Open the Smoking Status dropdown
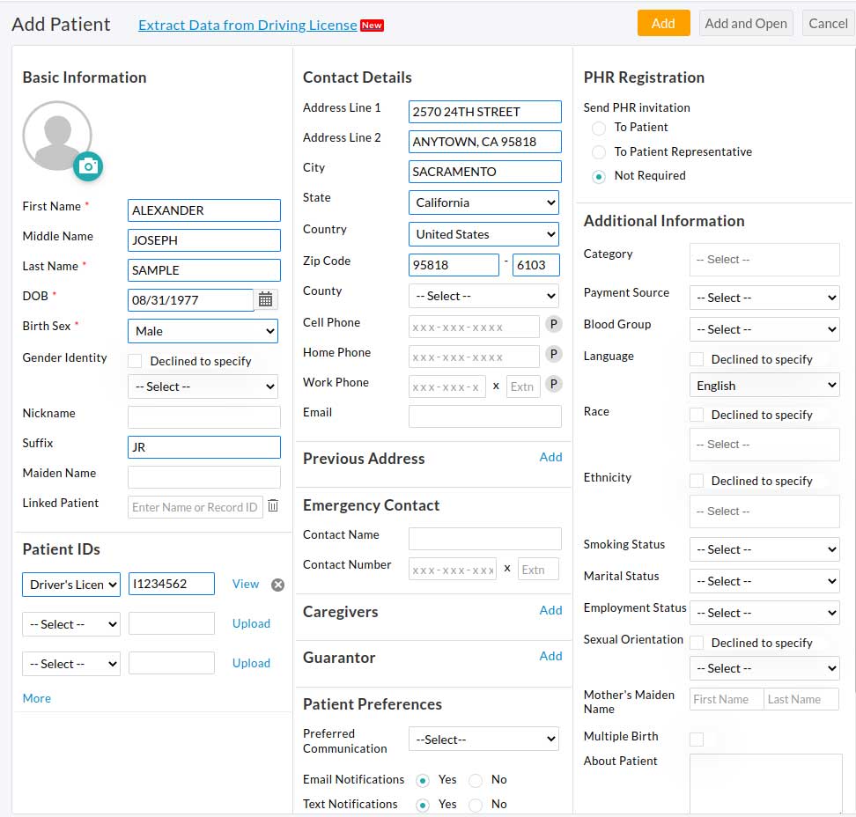 pyautogui.click(x=764, y=549)
